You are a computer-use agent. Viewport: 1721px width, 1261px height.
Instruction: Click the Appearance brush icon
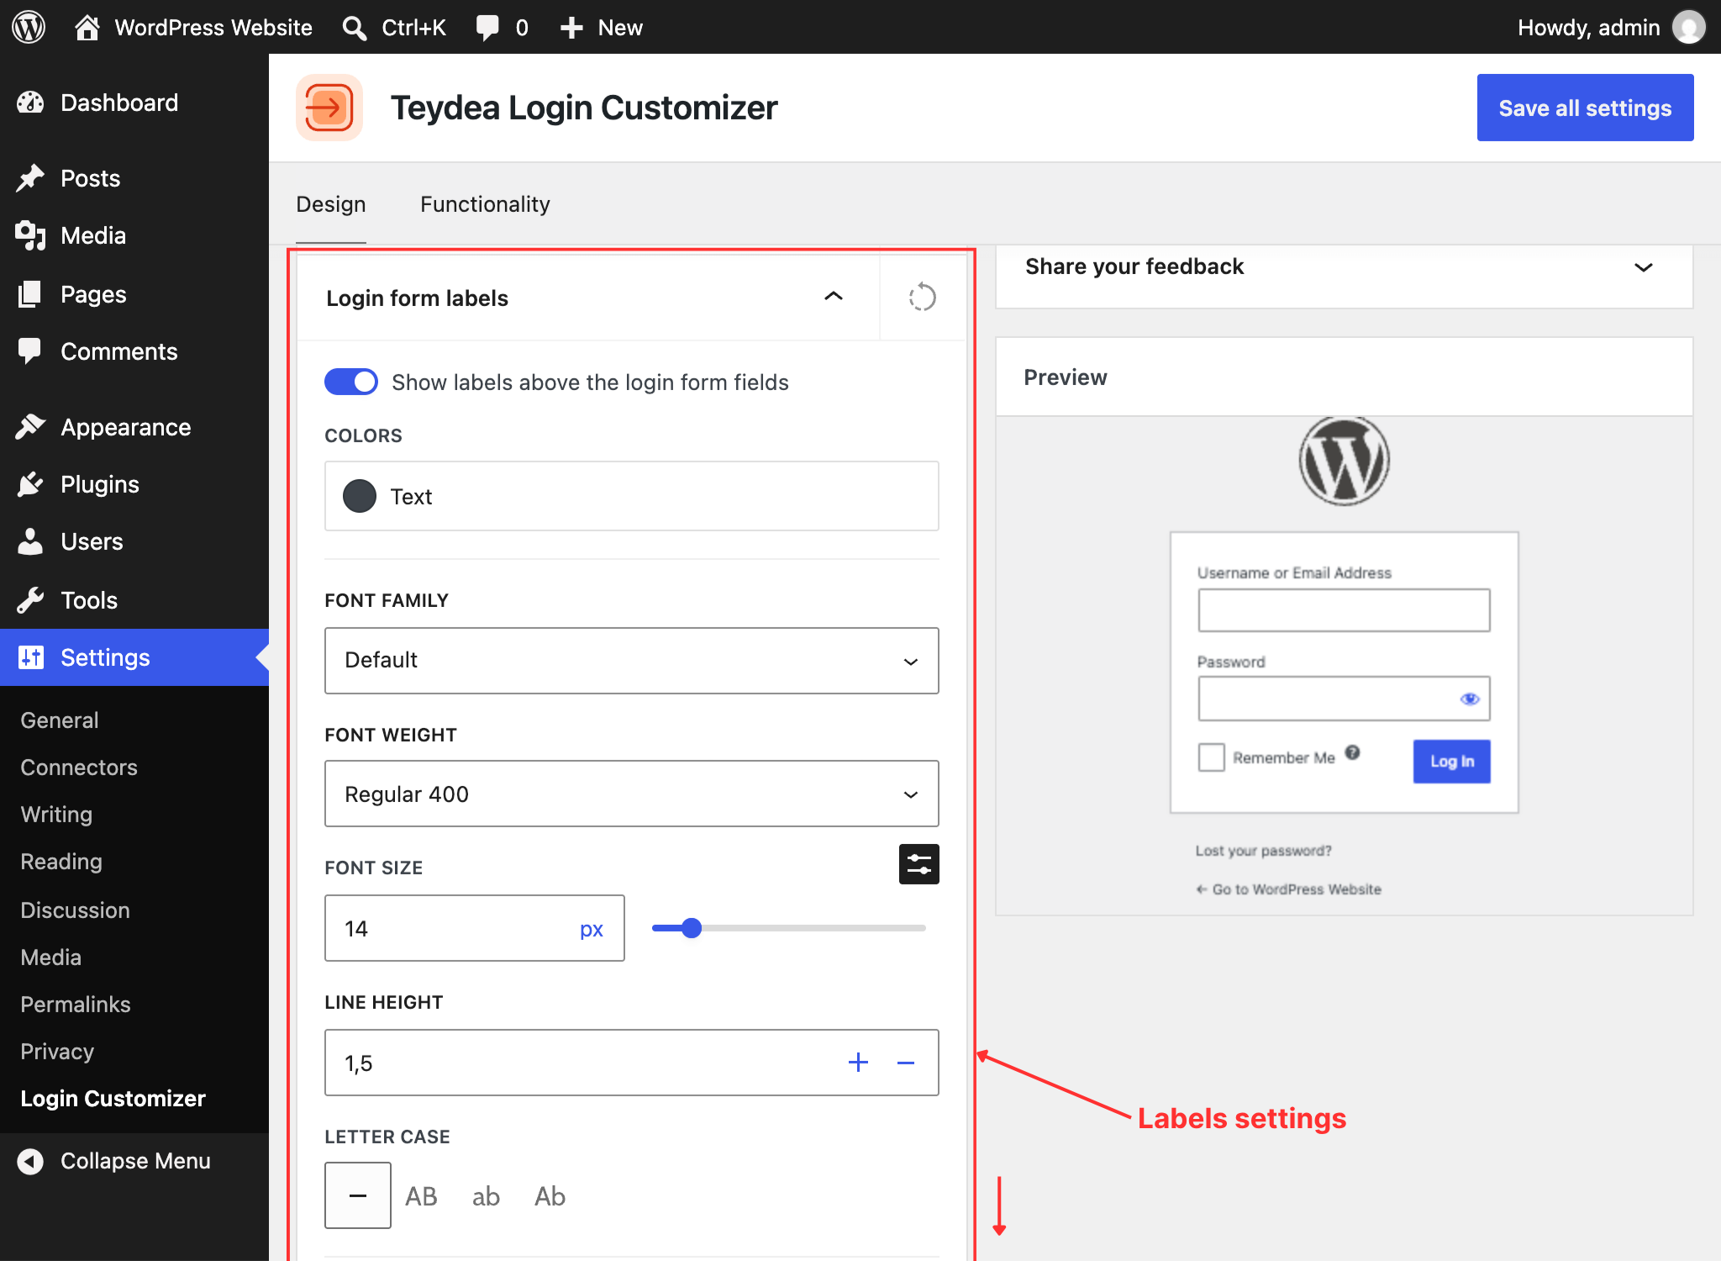click(30, 427)
